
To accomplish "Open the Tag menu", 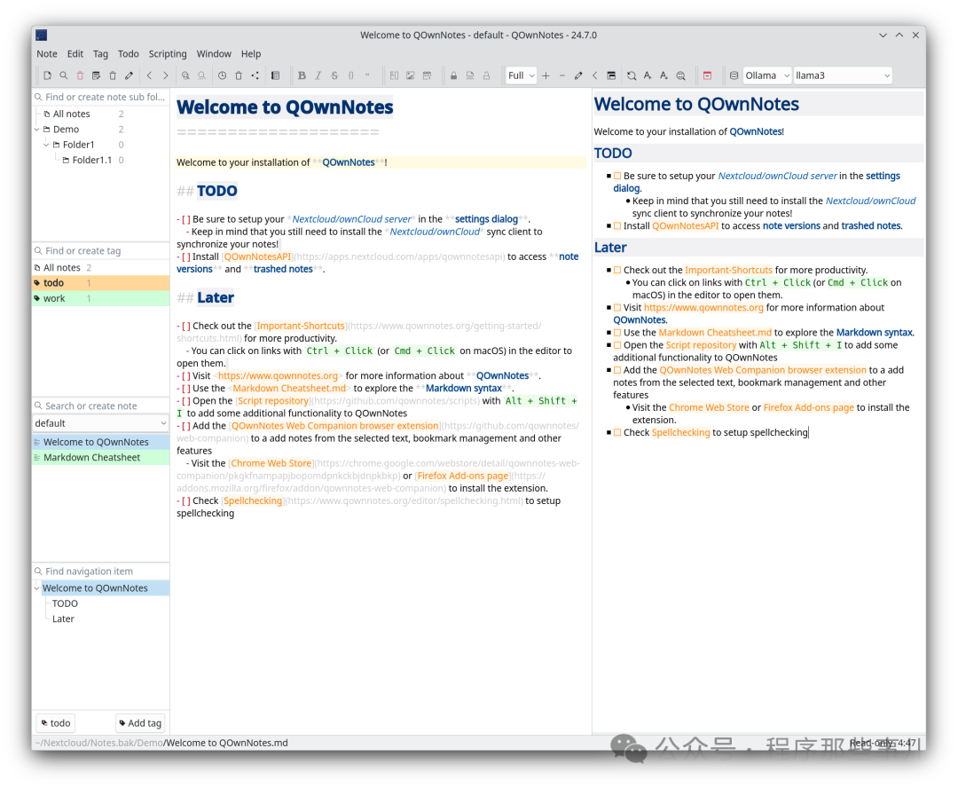I will [x=100, y=54].
